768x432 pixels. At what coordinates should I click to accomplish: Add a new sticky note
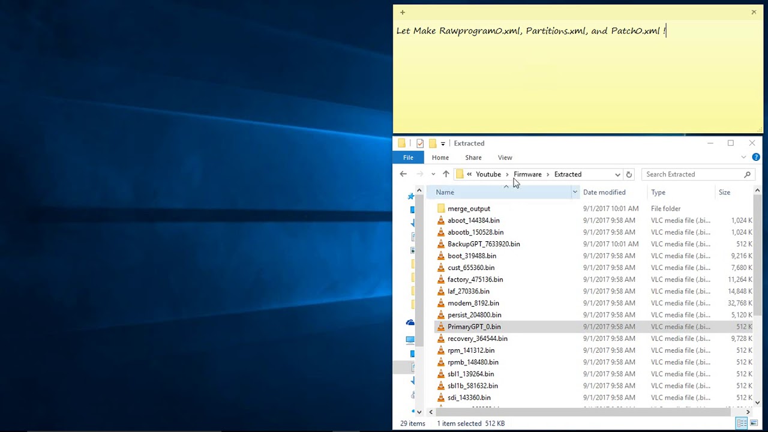[x=403, y=12]
